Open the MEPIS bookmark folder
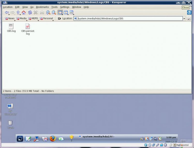Screen dimensions: 194x148 coord(33,18)
